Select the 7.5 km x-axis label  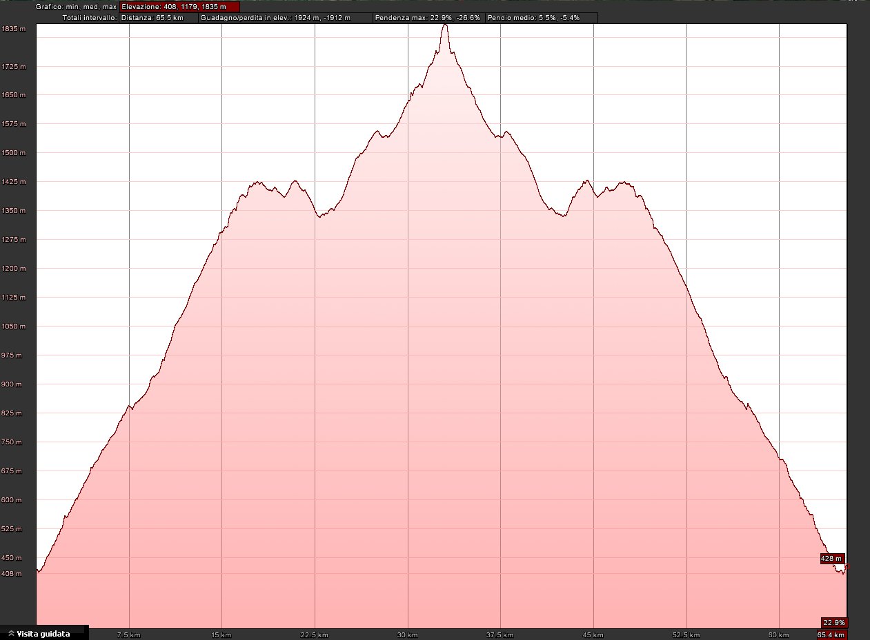pos(129,634)
